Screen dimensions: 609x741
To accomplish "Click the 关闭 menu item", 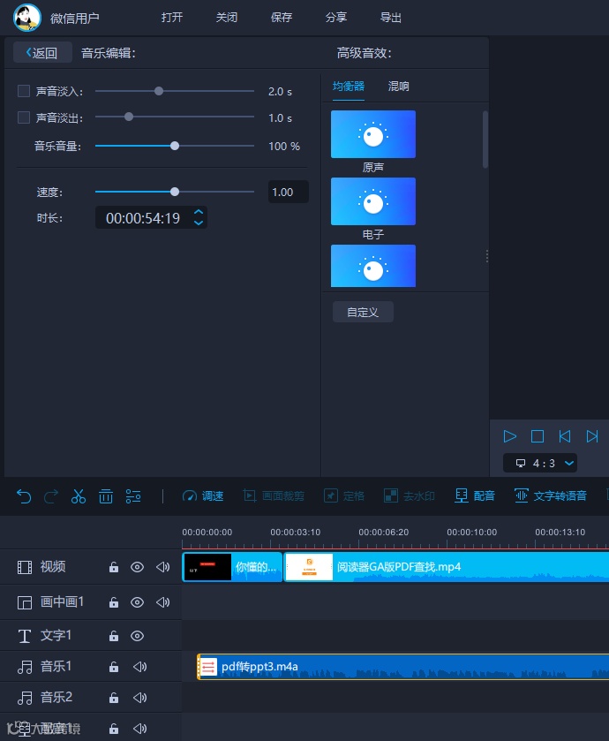I will coord(227,18).
